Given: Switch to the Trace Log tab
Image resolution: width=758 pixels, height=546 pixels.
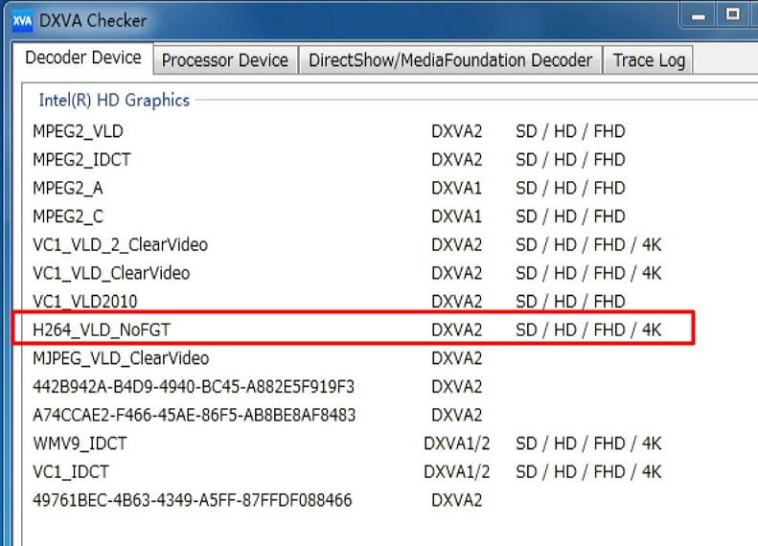Looking at the screenshot, I should [x=649, y=60].
